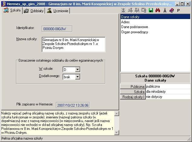192x142 pixels.
Task: Click the 'publiczna' value cell
Action: (x=168, y=87)
